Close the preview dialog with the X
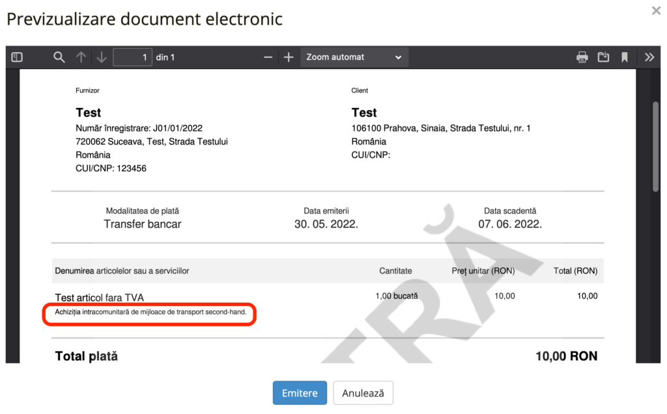The height and width of the screenshot is (414, 667). (x=656, y=10)
